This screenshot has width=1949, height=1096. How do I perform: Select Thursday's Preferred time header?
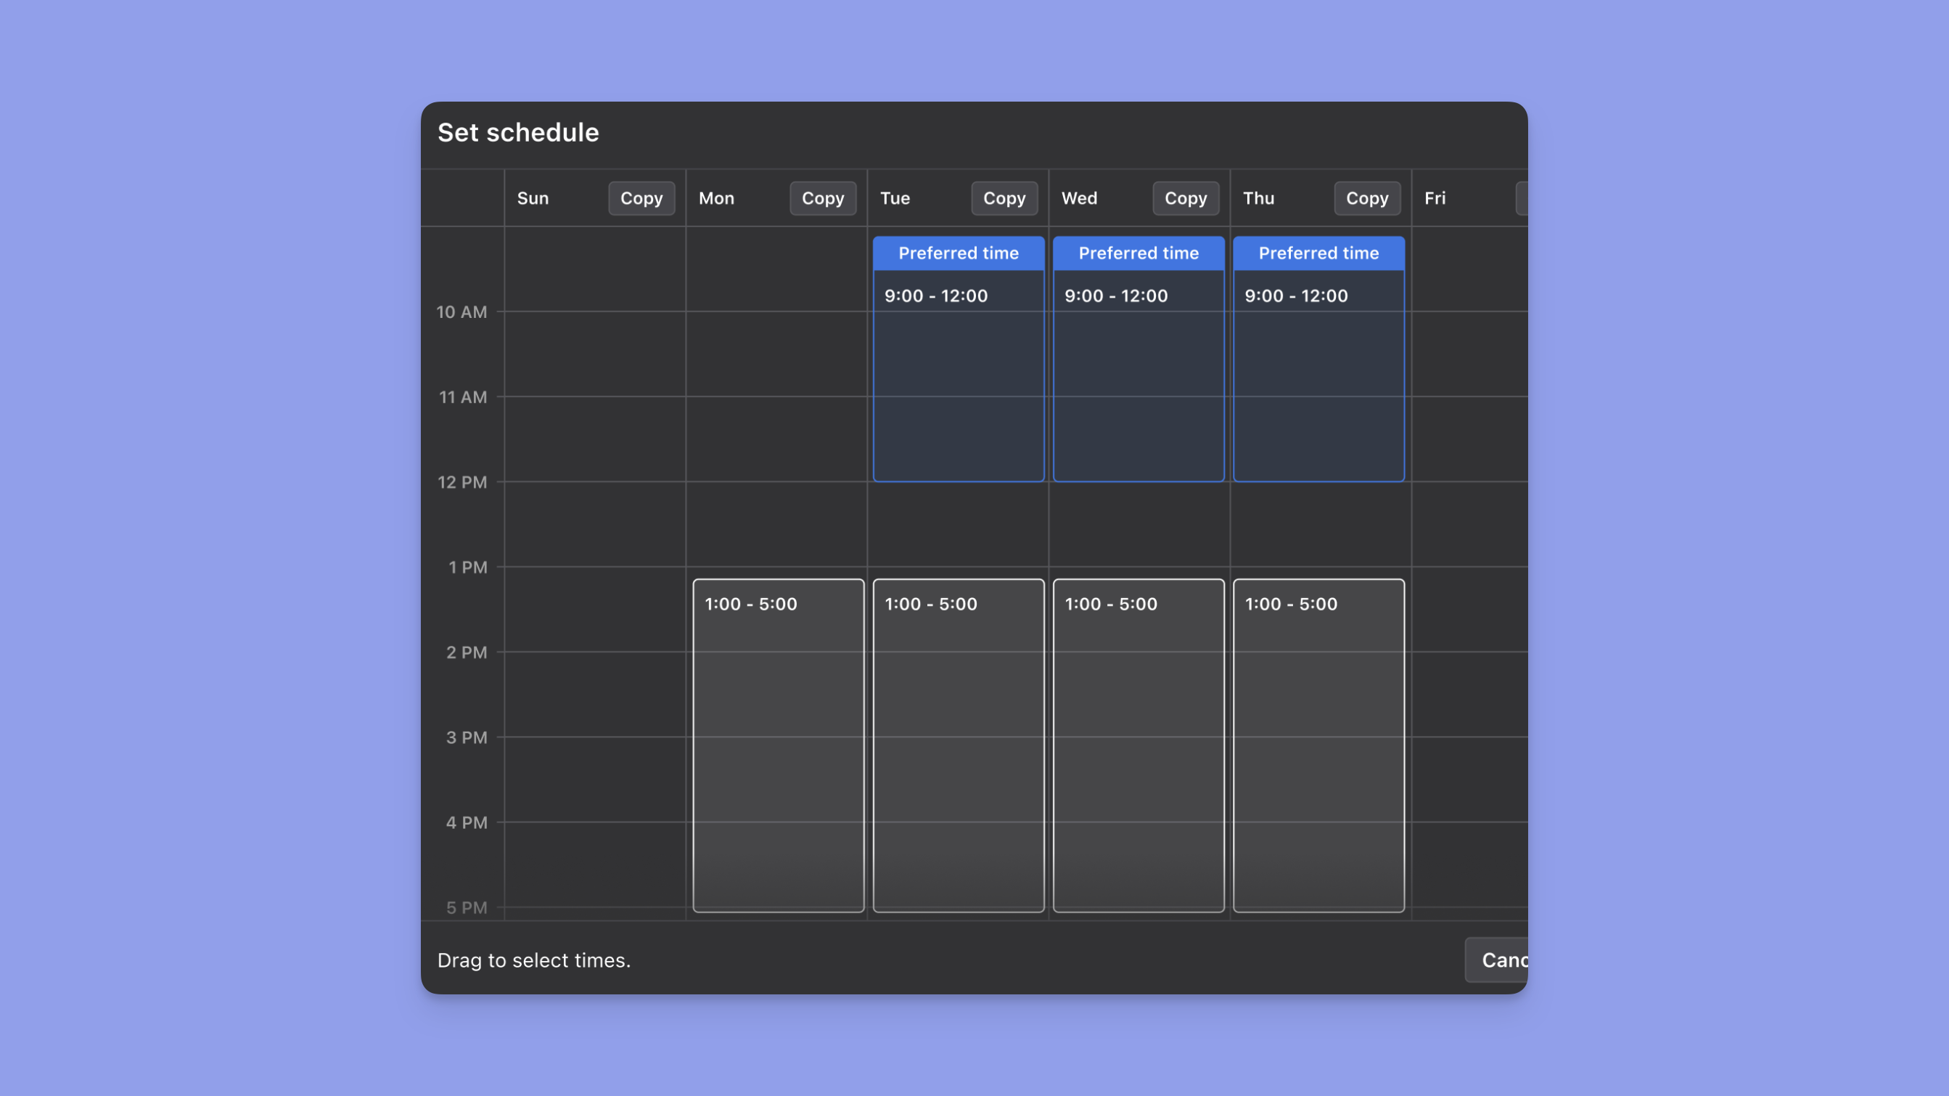pyautogui.click(x=1318, y=253)
